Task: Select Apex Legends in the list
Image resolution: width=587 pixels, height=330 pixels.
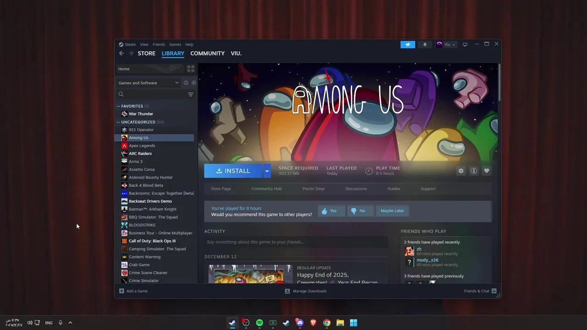Action: 155,146
